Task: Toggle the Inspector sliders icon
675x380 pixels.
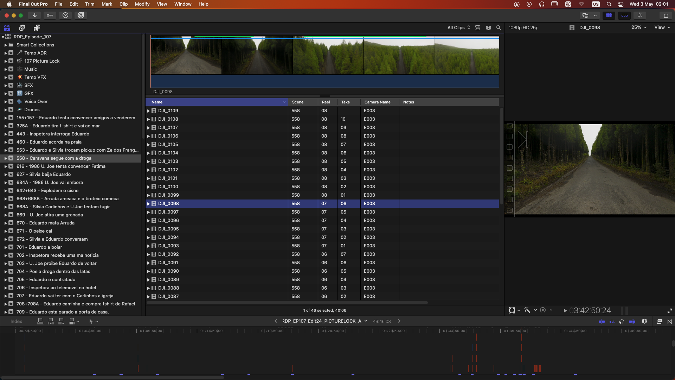Action: pos(640,15)
